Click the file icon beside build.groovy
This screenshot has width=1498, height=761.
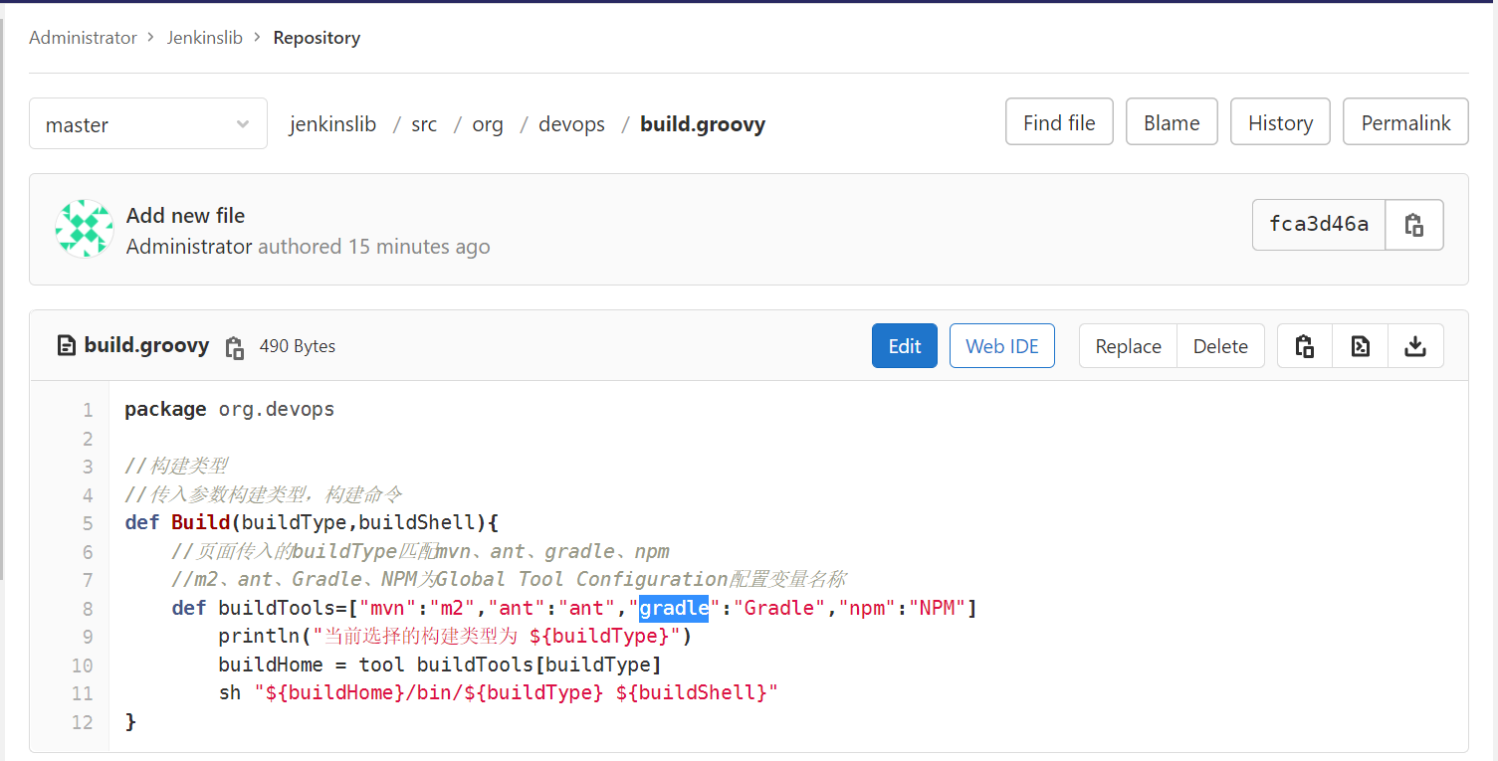click(67, 346)
